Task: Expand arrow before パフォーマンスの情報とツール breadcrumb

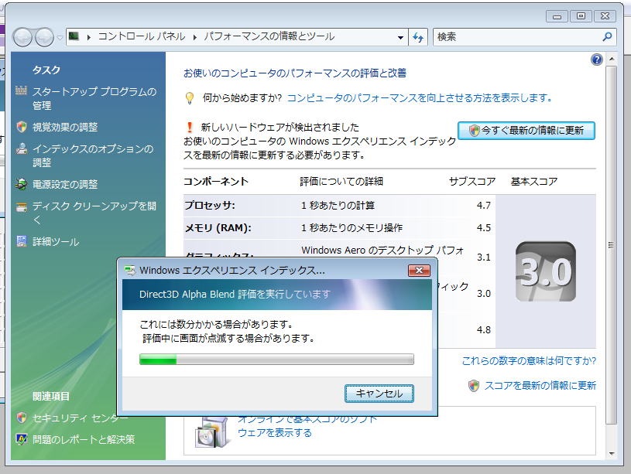Action: tap(195, 37)
